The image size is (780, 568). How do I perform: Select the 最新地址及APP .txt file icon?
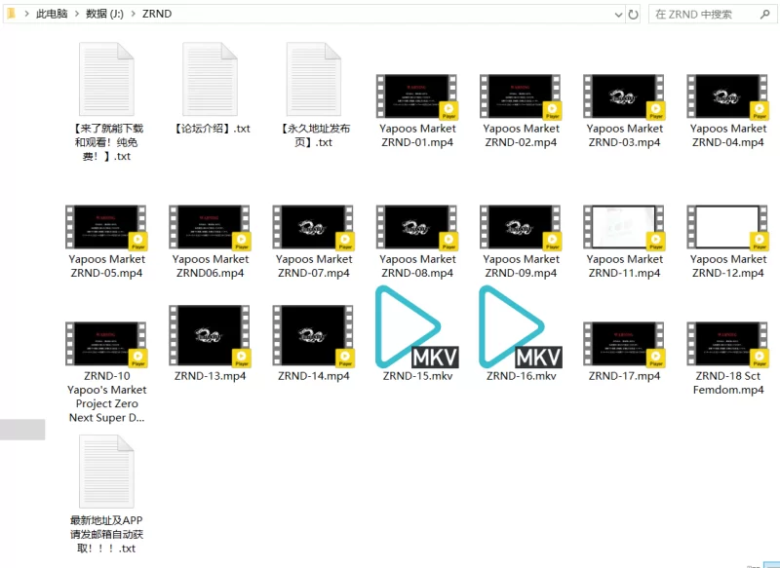106,472
